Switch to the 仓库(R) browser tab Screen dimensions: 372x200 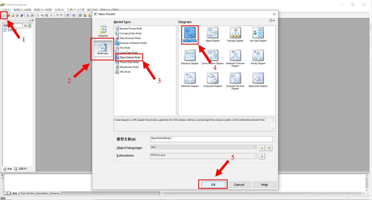tap(21, 169)
